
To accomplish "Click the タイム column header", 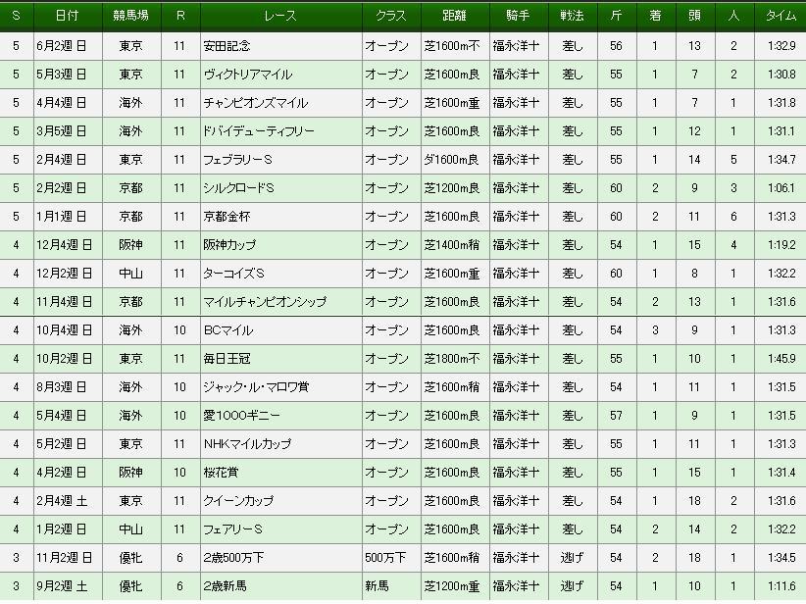I will point(781,17).
